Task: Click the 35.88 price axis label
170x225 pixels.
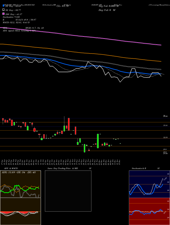Action: (166, 125)
